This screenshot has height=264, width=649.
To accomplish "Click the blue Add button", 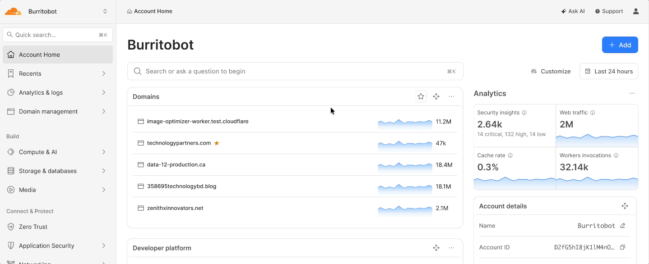I will pos(620,45).
